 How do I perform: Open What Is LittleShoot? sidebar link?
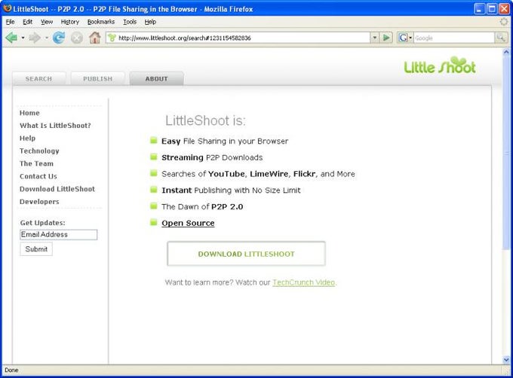(x=55, y=126)
